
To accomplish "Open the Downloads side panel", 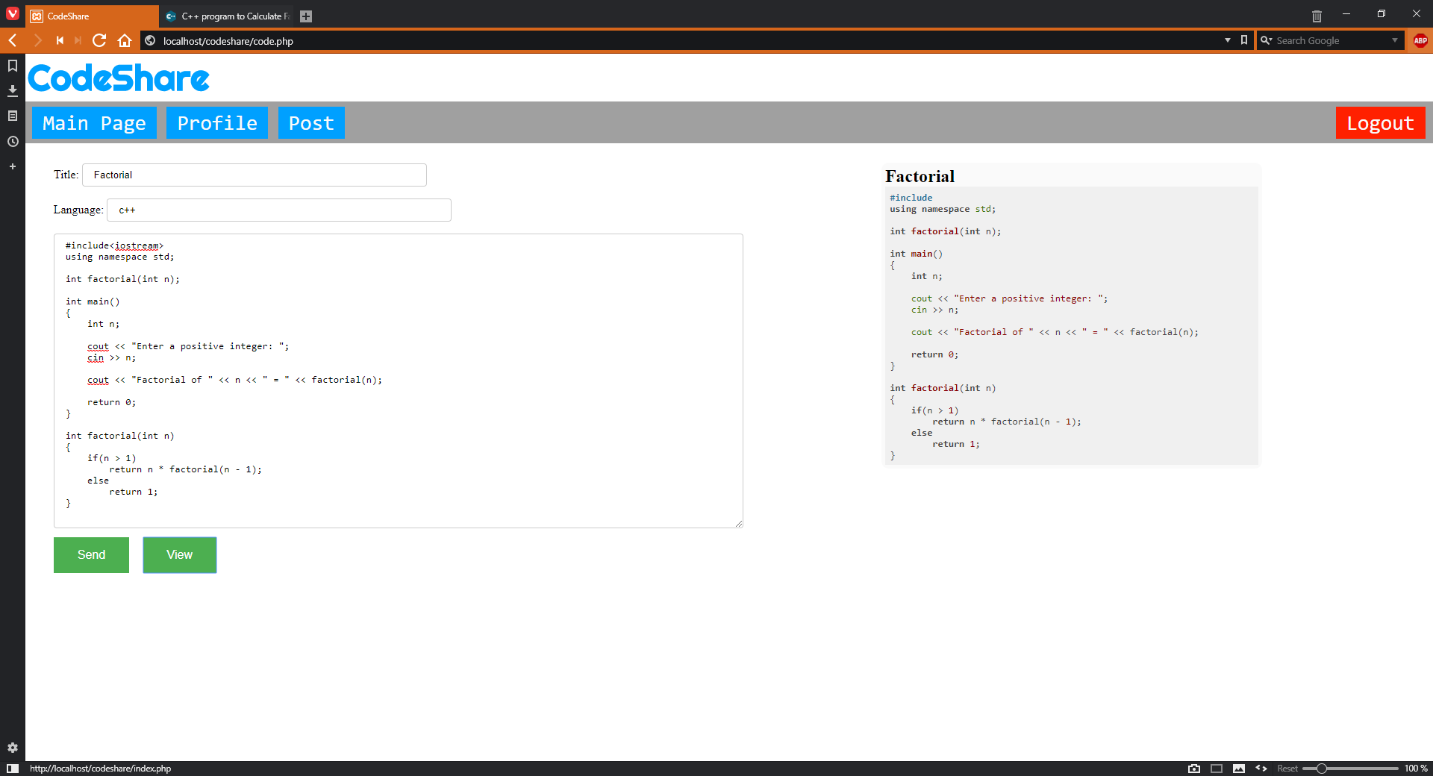I will (13, 90).
